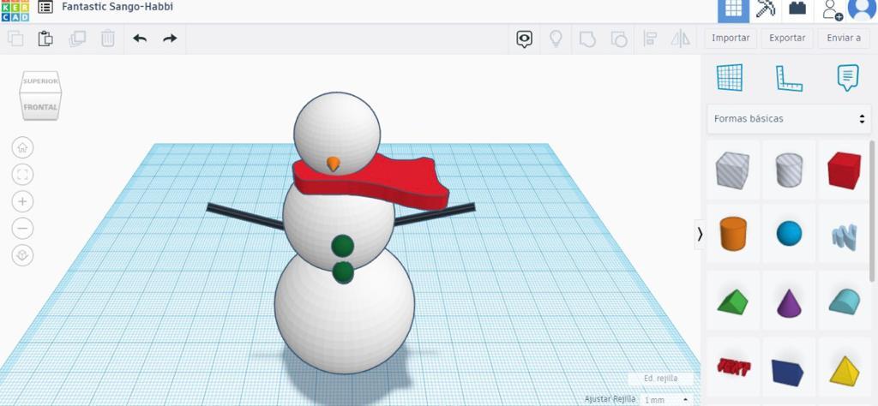Click the Ungroup shapes icon
The height and width of the screenshot is (406, 878).
click(x=618, y=39)
